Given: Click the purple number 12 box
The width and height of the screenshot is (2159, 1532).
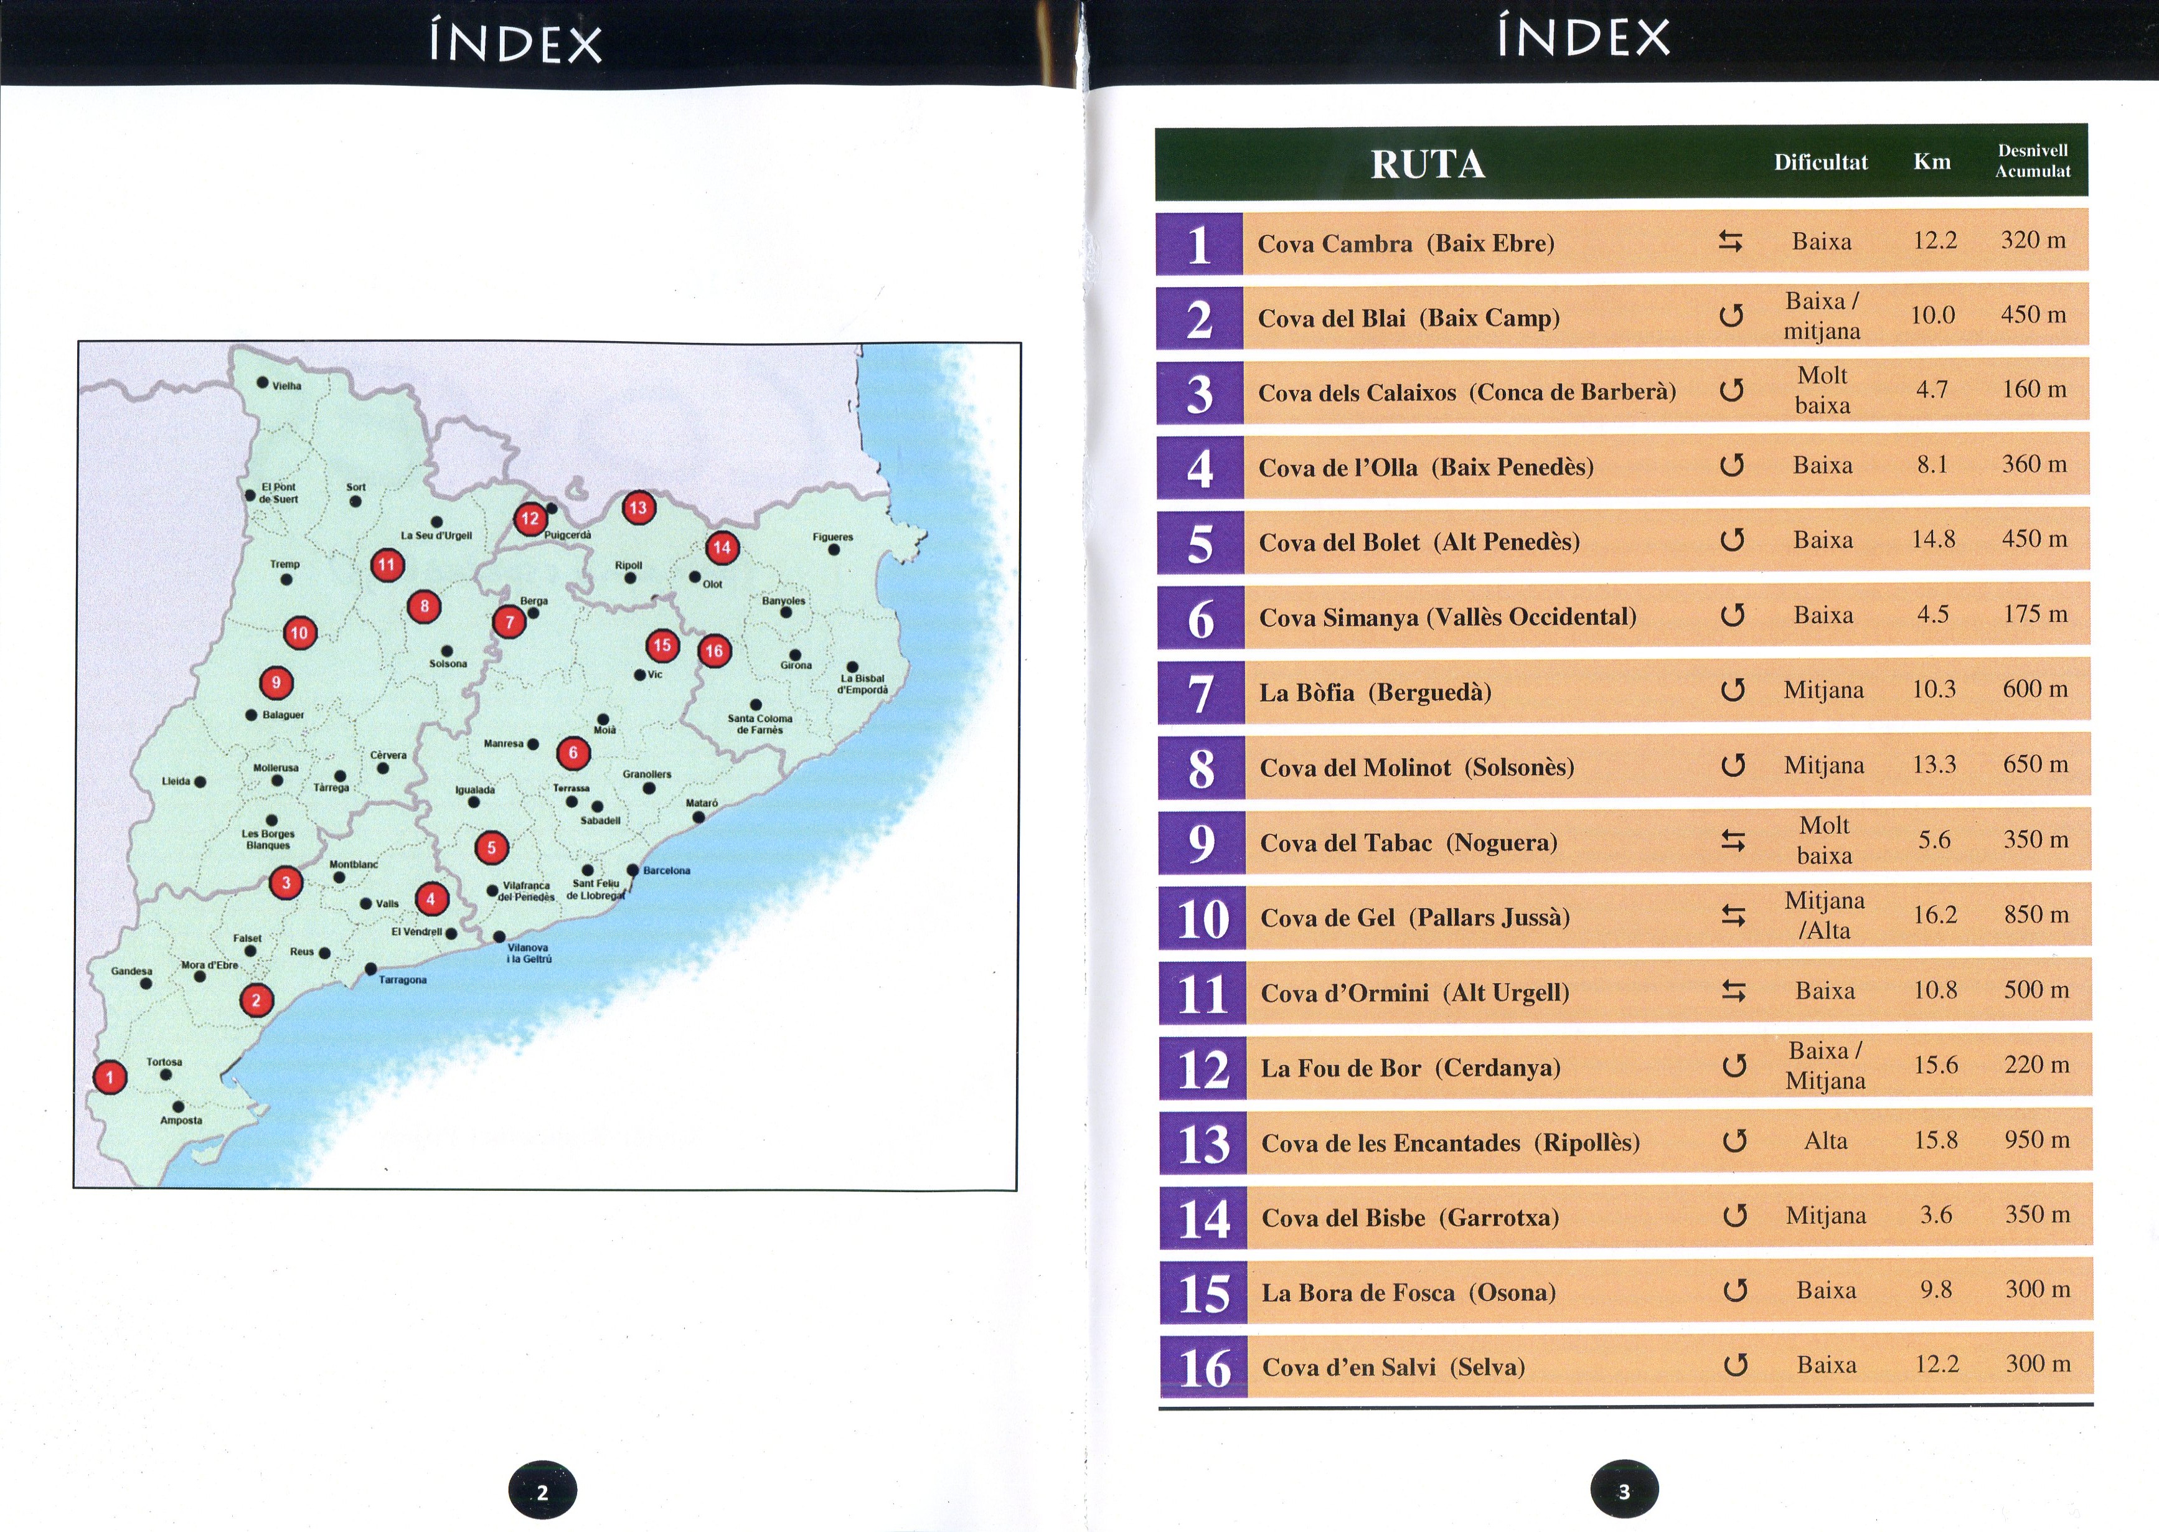Looking at the screenshot, I should tap(1203, 1069).
